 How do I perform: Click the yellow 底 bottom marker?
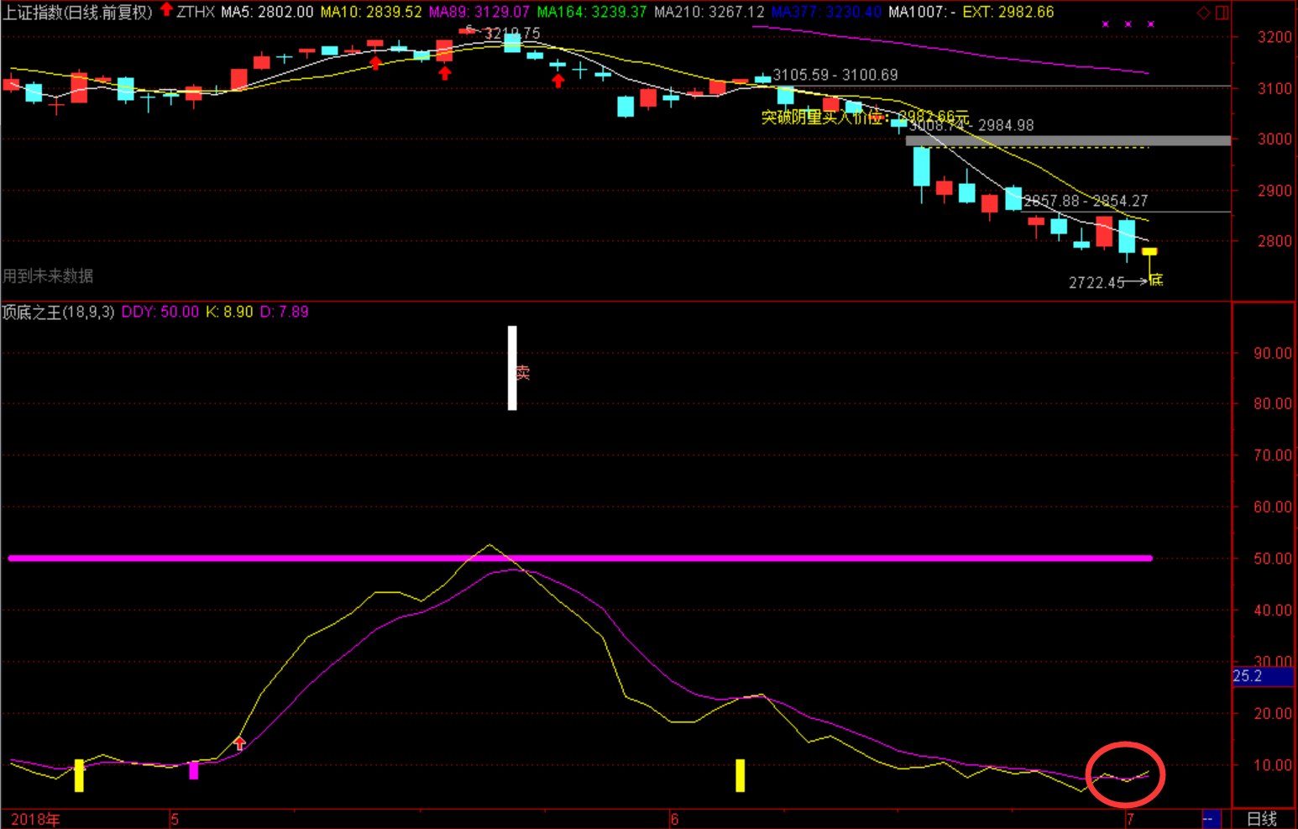1156,280
